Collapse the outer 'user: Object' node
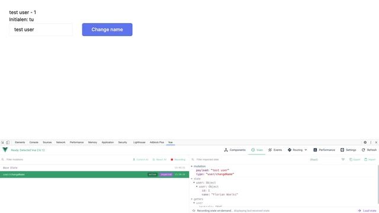The width and height of the screenshot is (379, 213). pos(194,183)
